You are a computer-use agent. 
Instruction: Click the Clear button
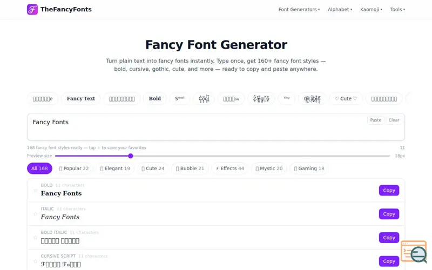pyautogui.click(x=394, y=120)
